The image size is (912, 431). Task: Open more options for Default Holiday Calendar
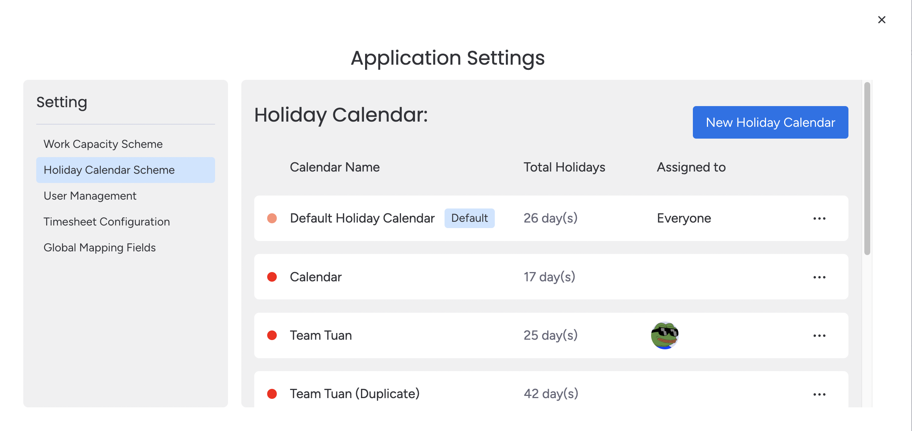[819, 218]
